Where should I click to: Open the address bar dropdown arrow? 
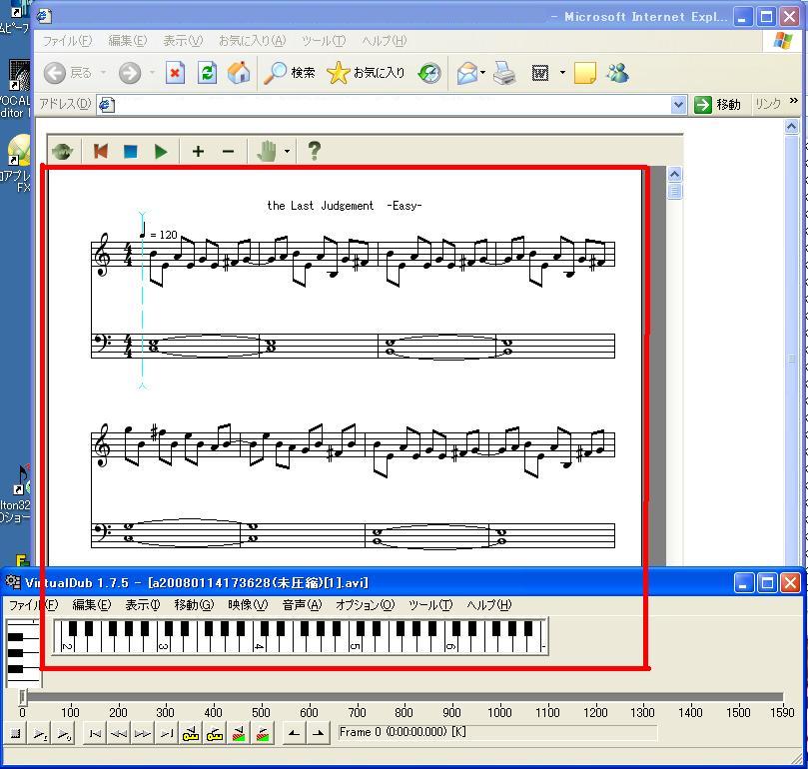[678, 104]
